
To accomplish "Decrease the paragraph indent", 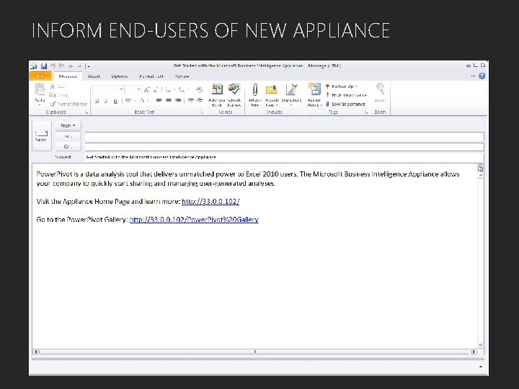I will [190, 100].
